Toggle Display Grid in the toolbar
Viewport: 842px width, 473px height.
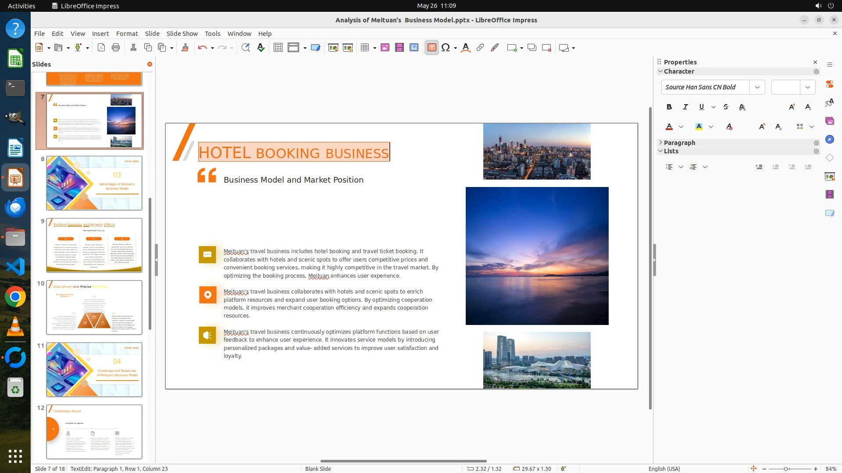pyautogui.click(x=278, y=48)
